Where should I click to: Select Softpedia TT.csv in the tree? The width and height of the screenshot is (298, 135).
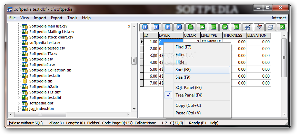point(43,54)
